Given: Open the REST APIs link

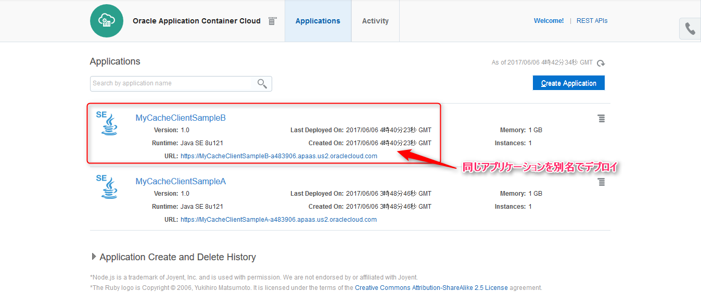Looking at the screenshot, I should point(592,21).
